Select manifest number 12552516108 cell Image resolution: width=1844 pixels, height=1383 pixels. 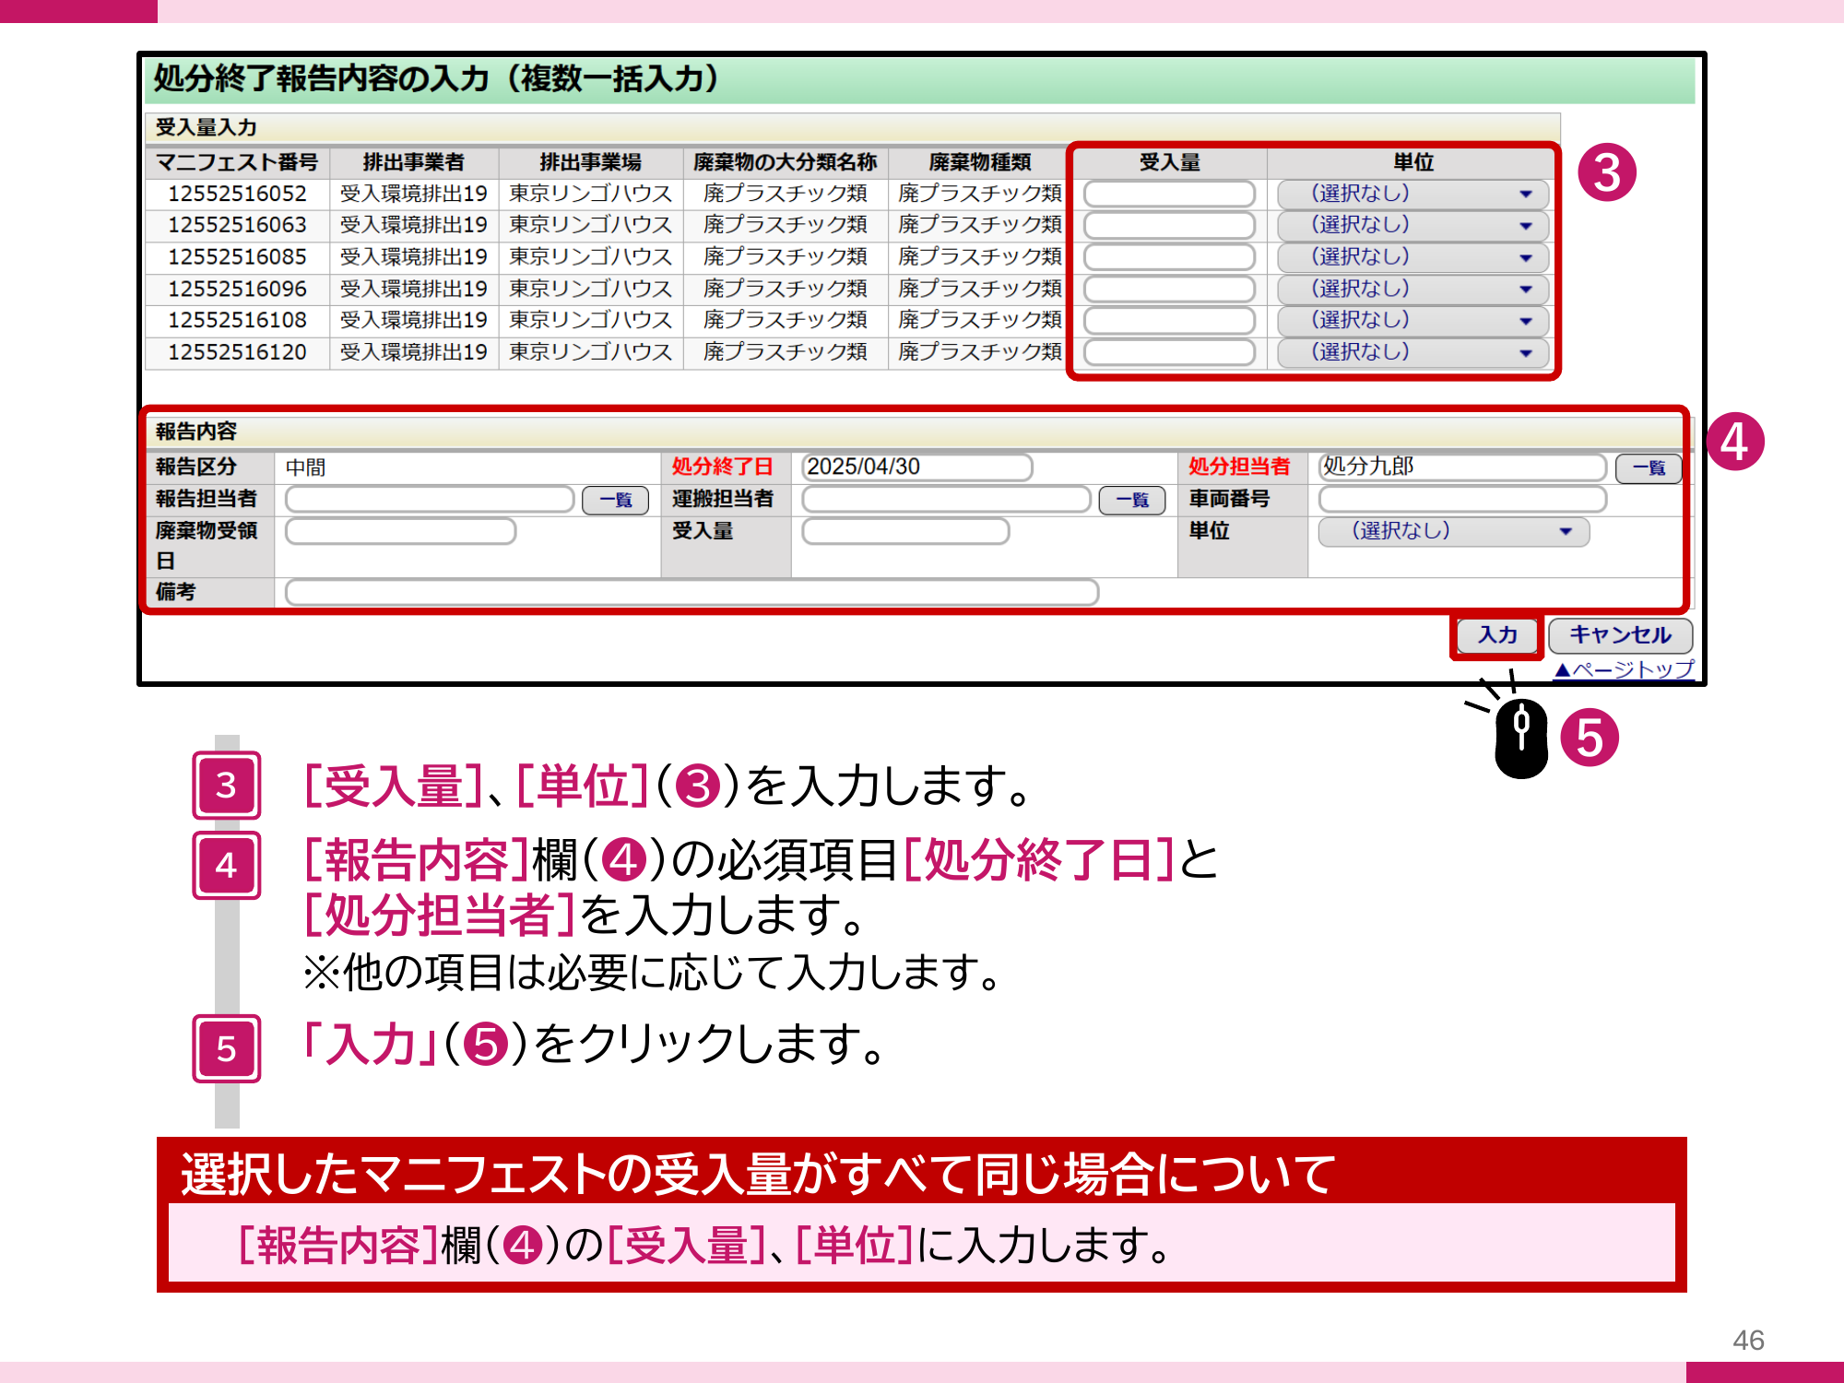coord(237,320)
